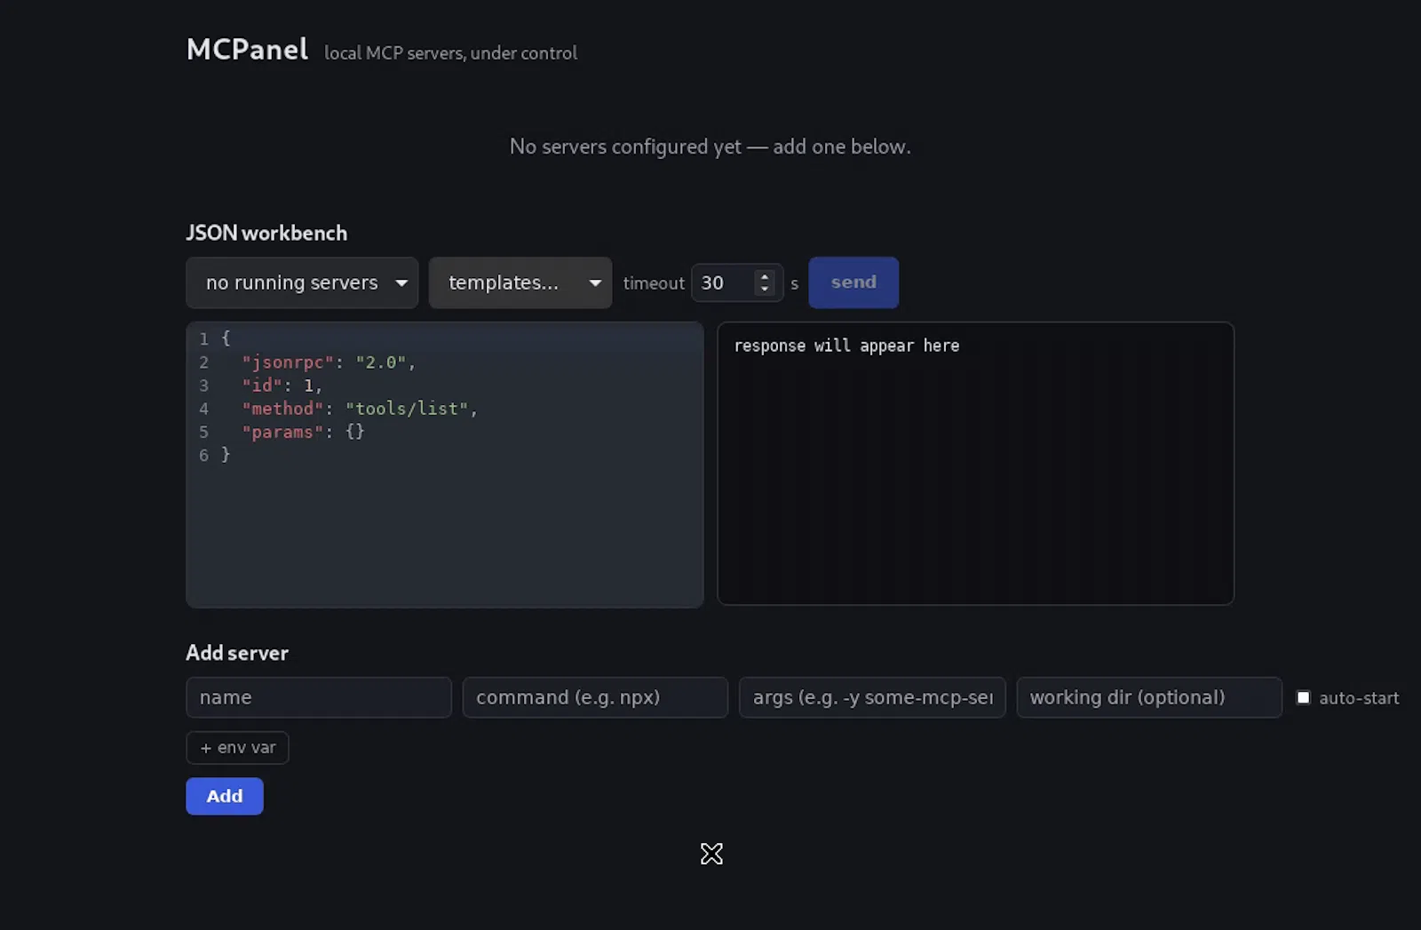Screen dimensions: 1421x930
Task: Open the 'no running servers' dropdown
Action: [x=302, y=282]
